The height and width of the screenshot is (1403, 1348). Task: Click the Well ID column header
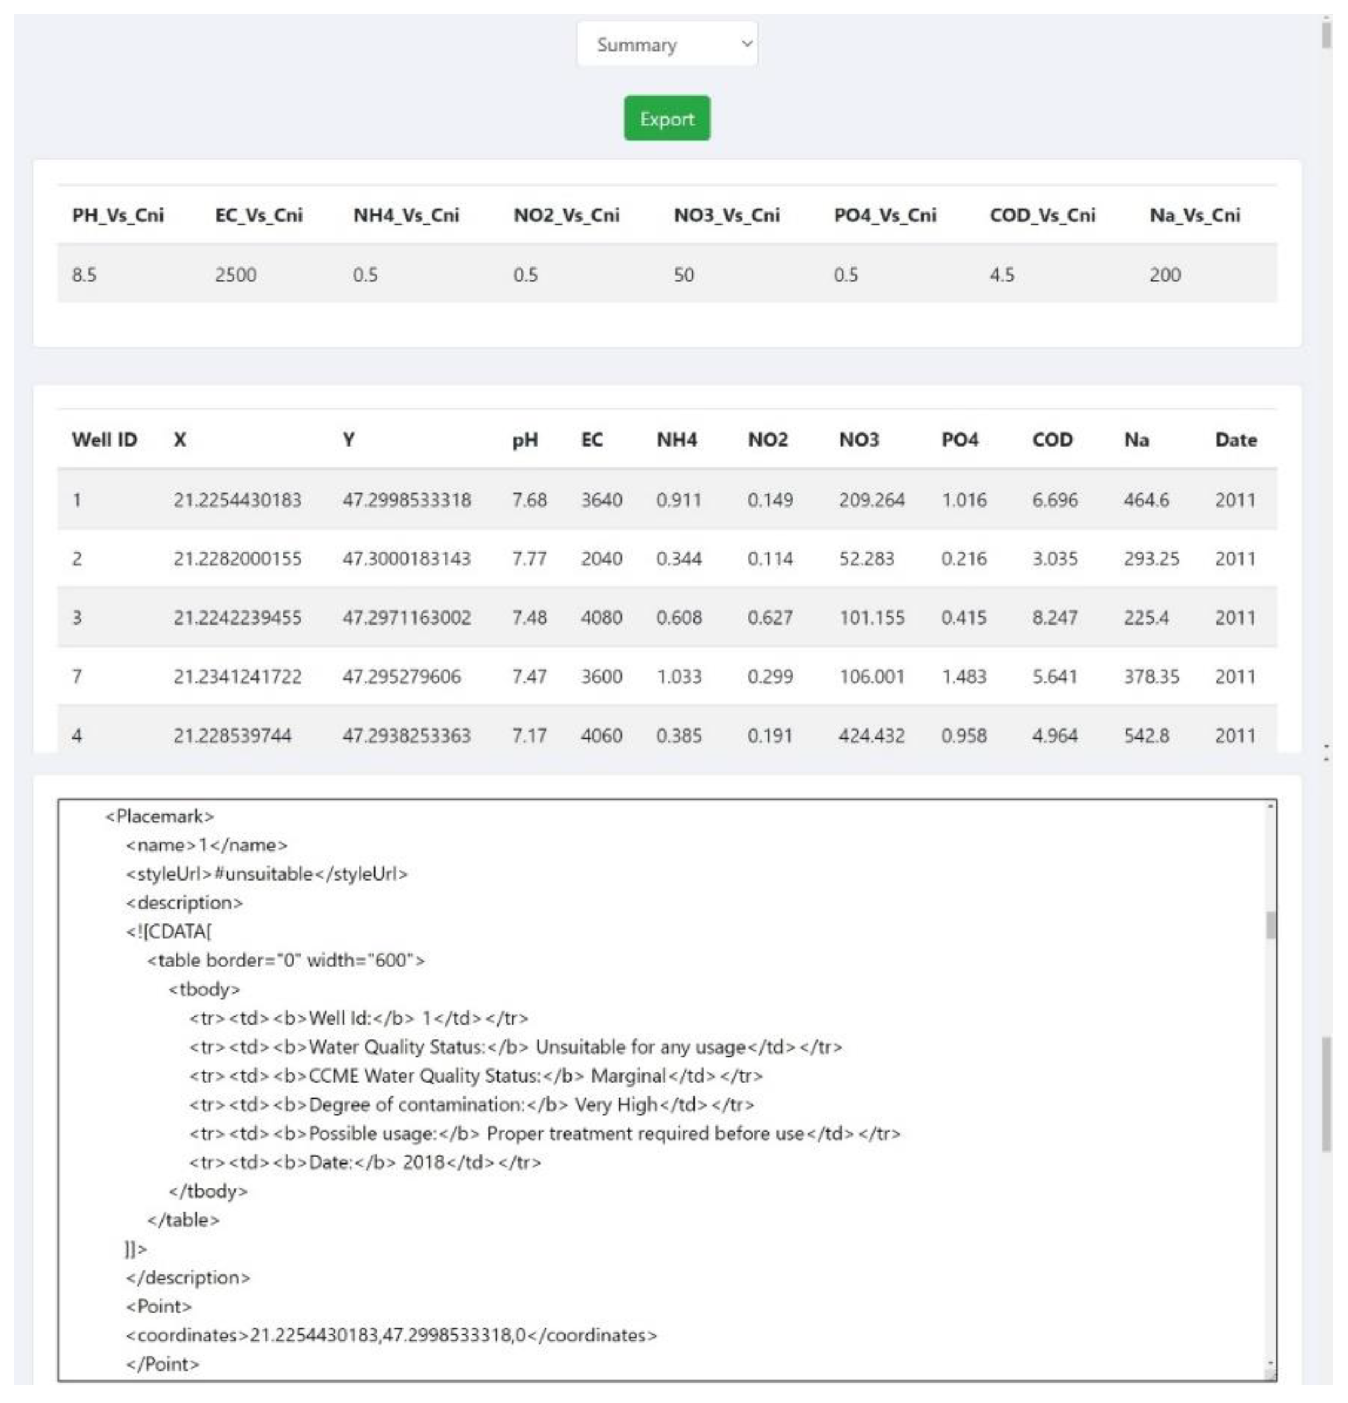pos(104,439)
